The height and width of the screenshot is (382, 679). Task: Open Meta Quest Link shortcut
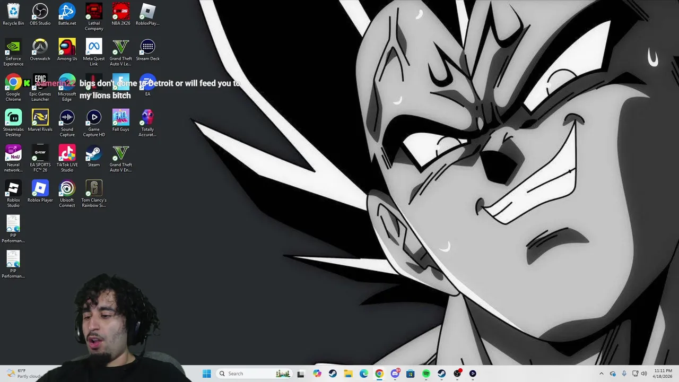point(94,53)
